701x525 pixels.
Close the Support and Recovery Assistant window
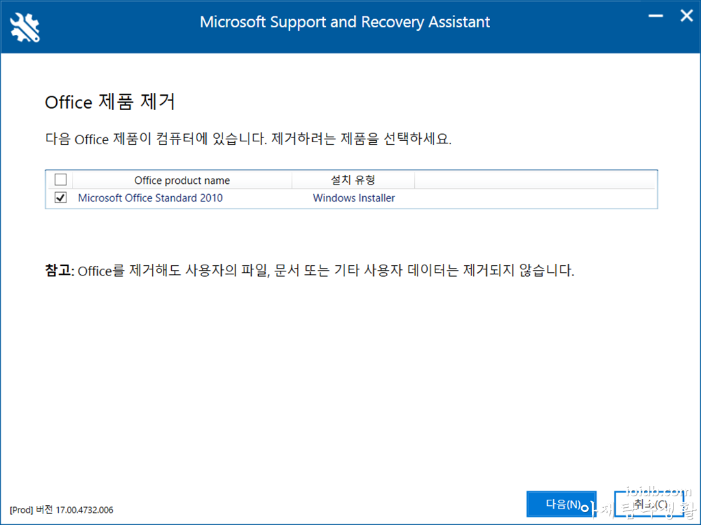pyautogui.click(x=687, y=16)
